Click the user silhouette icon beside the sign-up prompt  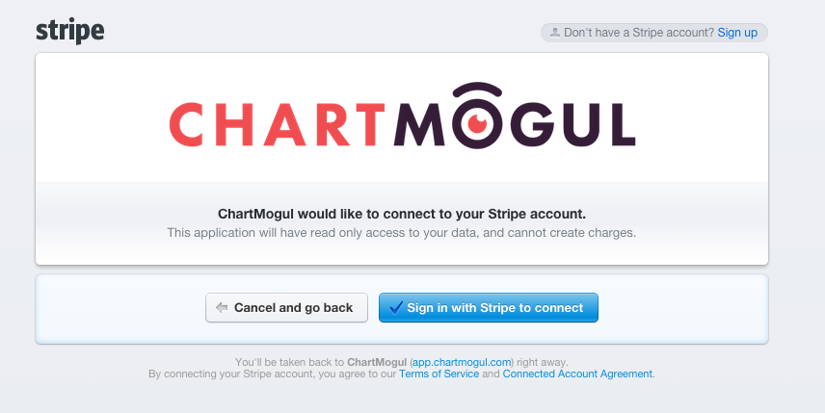[554, 33]
